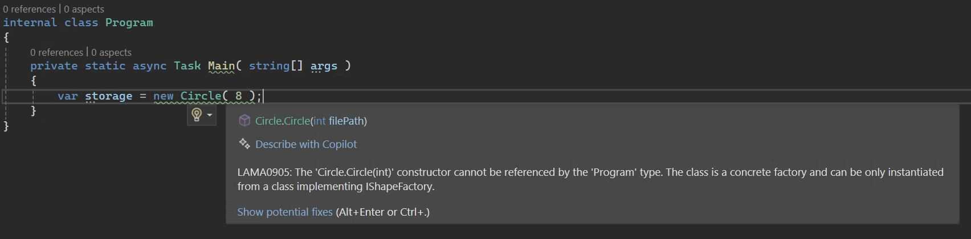Click the storage variable name
The width and height of the screenshot is (971, 239).
coord(108,96)
